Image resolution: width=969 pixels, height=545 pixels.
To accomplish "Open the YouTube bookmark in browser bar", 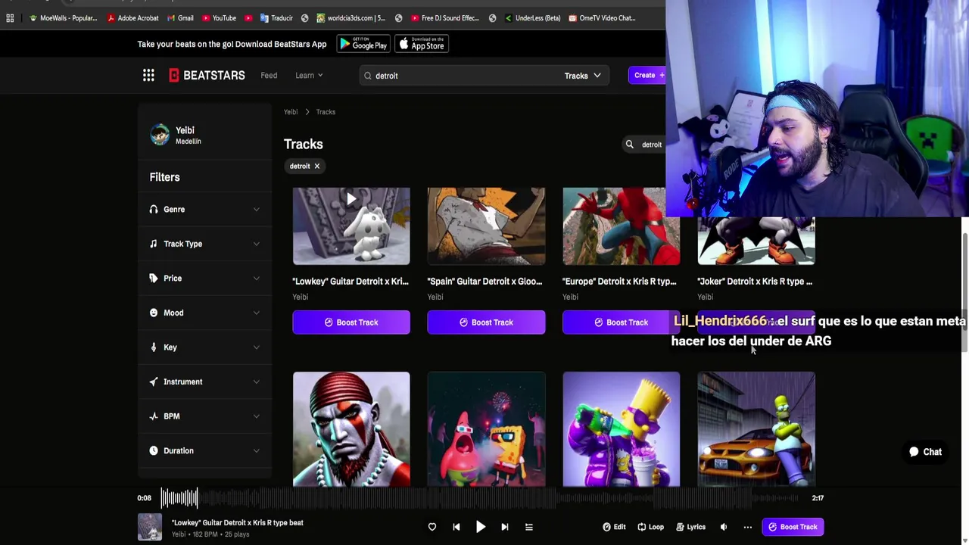I will point(219,18).
